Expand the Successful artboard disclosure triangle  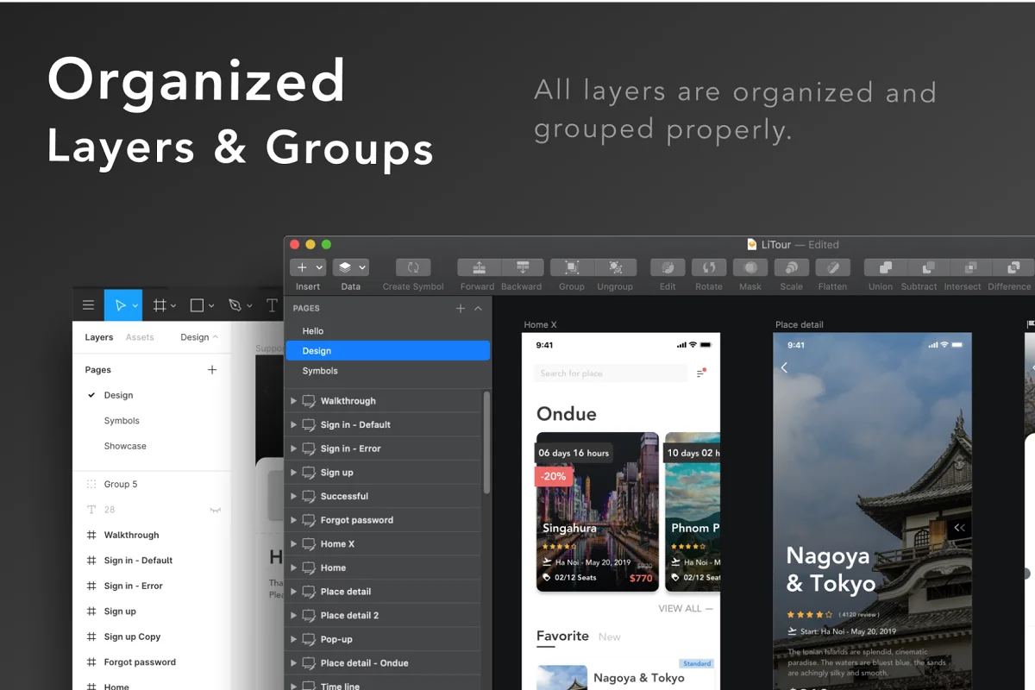coord(293,497)
